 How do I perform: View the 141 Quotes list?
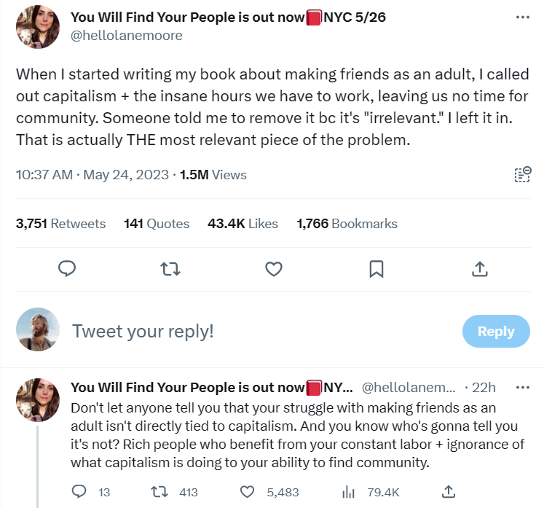[157, 224]
